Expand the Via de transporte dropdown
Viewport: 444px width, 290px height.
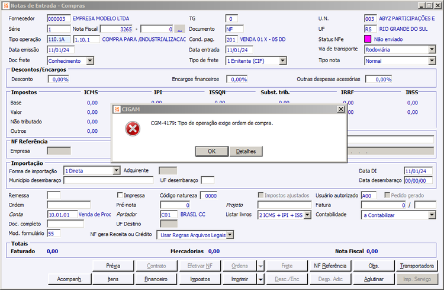(x=432, y=49)
